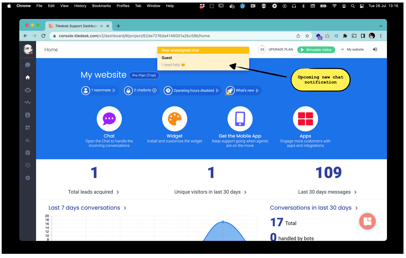Expand the 1 teammate pill

tap(100, 90)
